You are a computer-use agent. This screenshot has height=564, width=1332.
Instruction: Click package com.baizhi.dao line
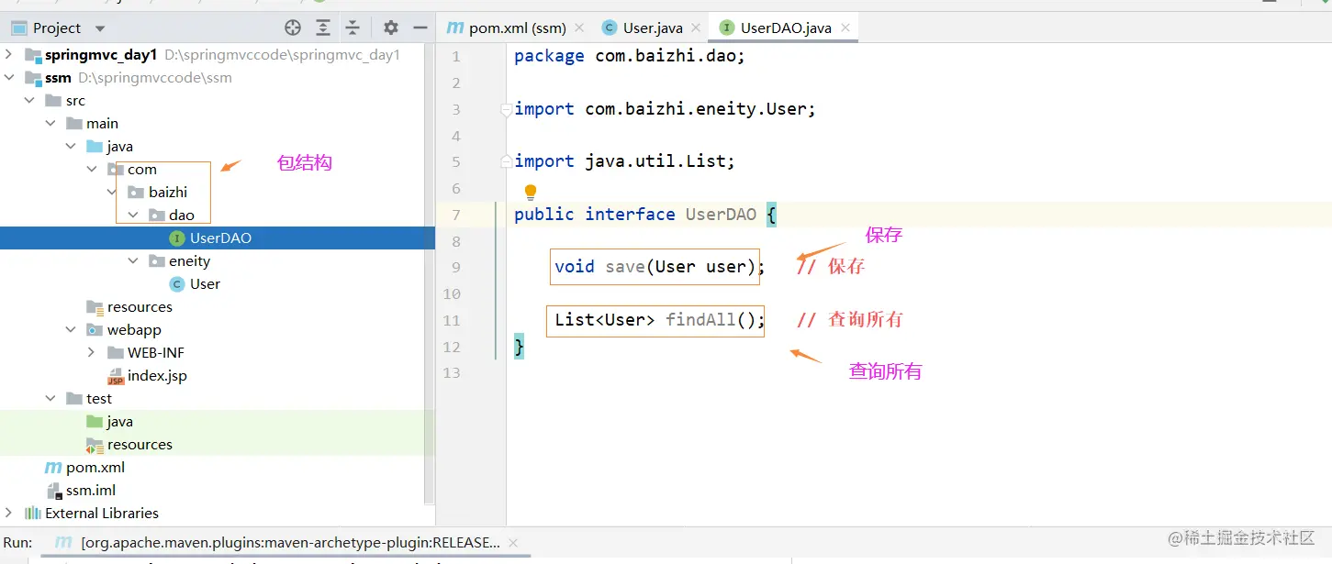[x=630, y=56]
